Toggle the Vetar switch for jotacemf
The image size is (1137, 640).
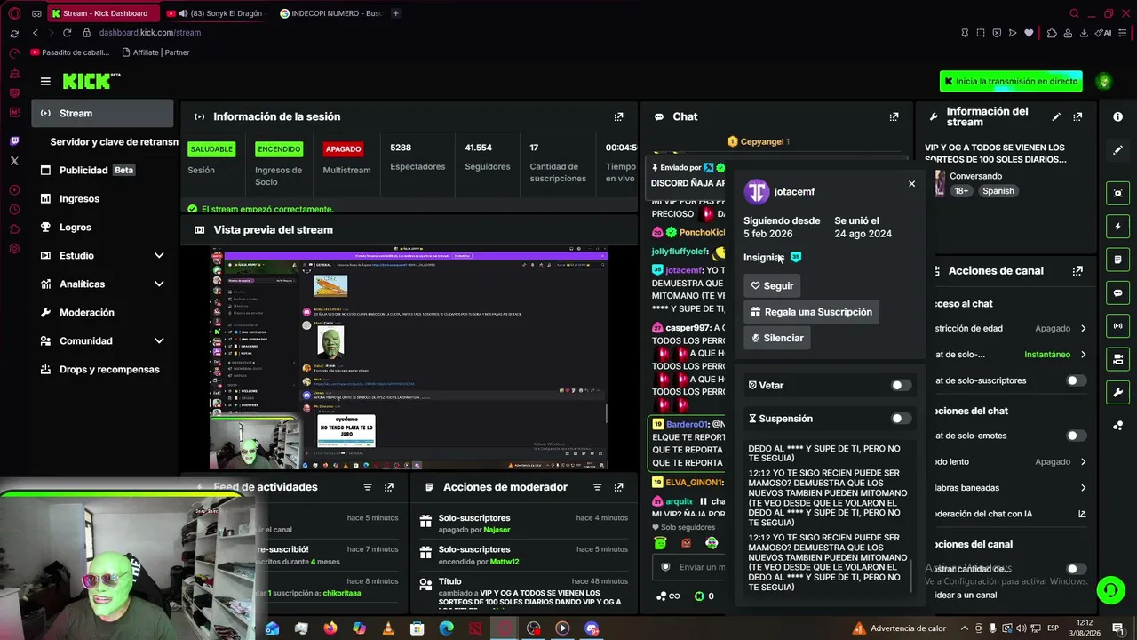(900, 385)
